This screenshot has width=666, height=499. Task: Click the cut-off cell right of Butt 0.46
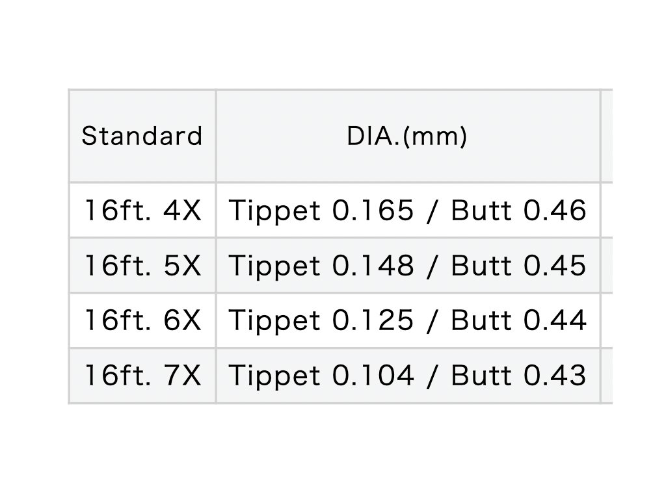(x=607, y=211)
